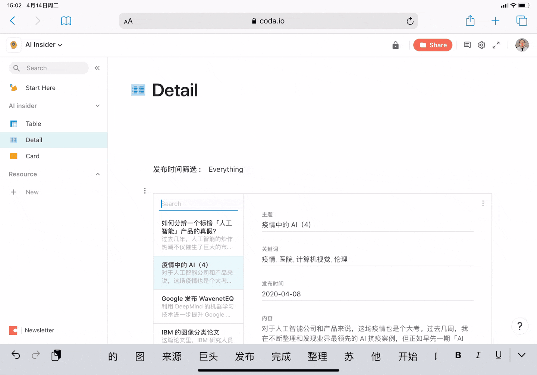This screenshot has height=375, width=537.
Task: Open the Start Here page
Action: (54, 88)
